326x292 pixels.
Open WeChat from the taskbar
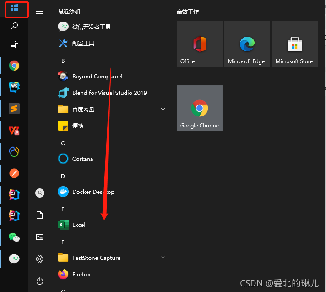(x=14, y=237)
